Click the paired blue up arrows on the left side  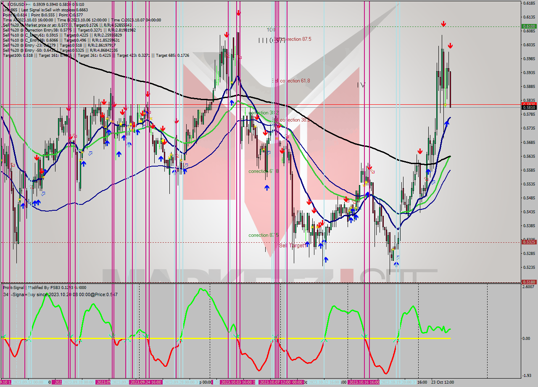pos(36,202)
